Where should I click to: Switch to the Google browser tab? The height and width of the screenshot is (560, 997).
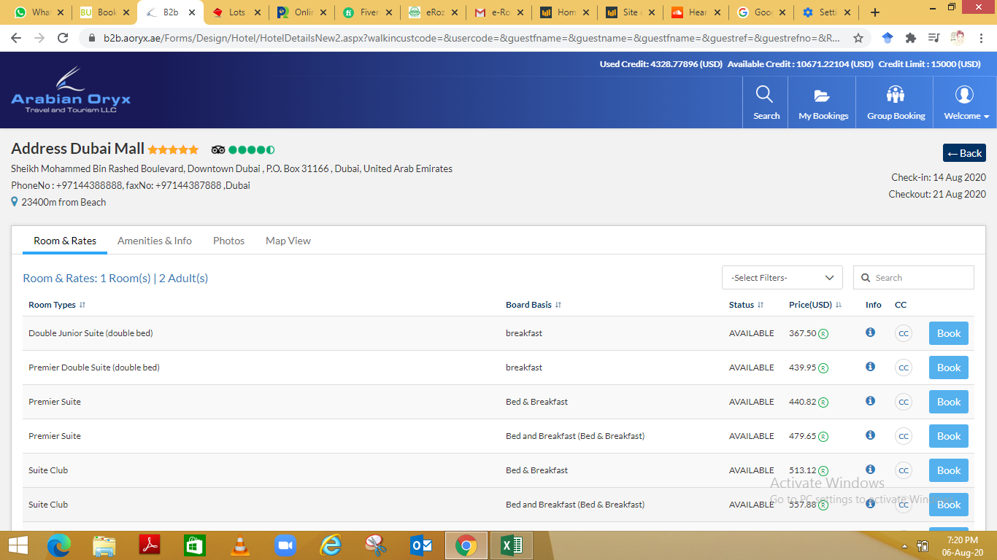(x=762, y=12)
